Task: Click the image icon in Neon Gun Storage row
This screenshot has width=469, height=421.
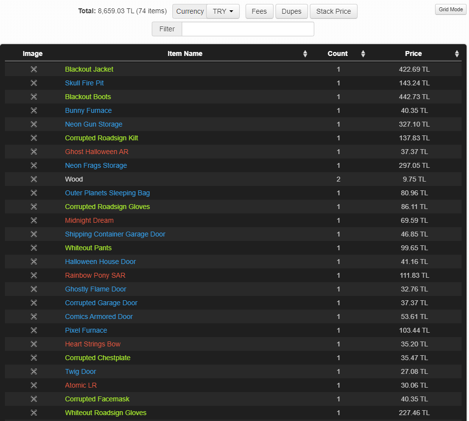Action: (x=34, y=124)
